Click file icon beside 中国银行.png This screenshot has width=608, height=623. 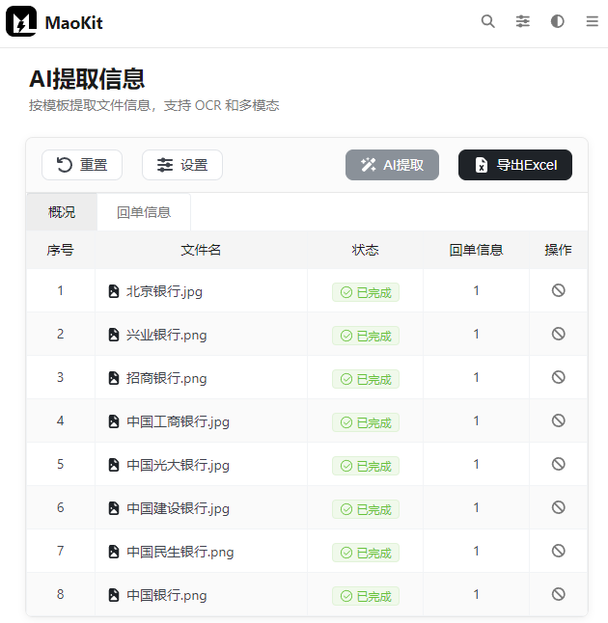[114, 595]
